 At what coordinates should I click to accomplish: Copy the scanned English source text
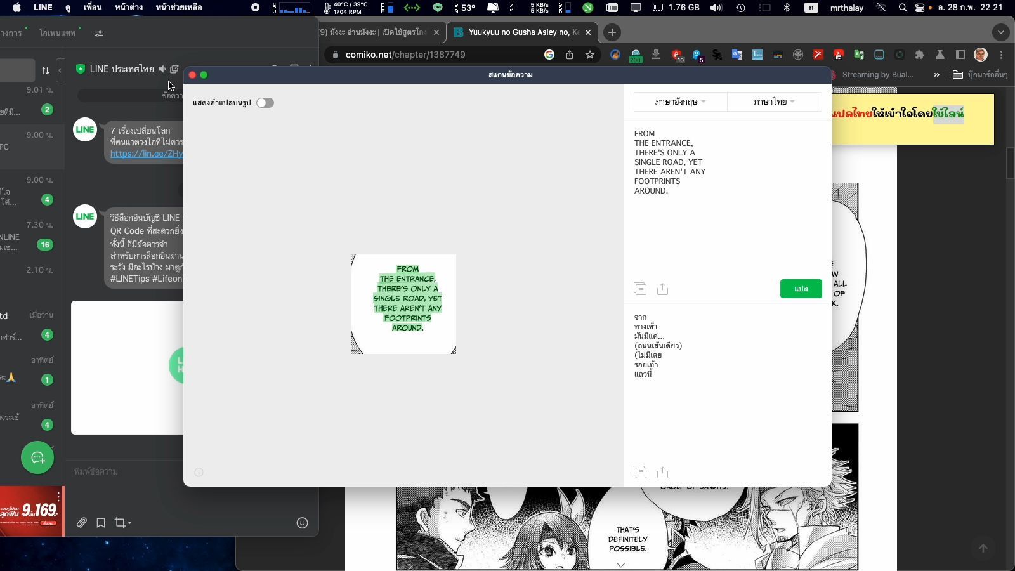point(640,289)
